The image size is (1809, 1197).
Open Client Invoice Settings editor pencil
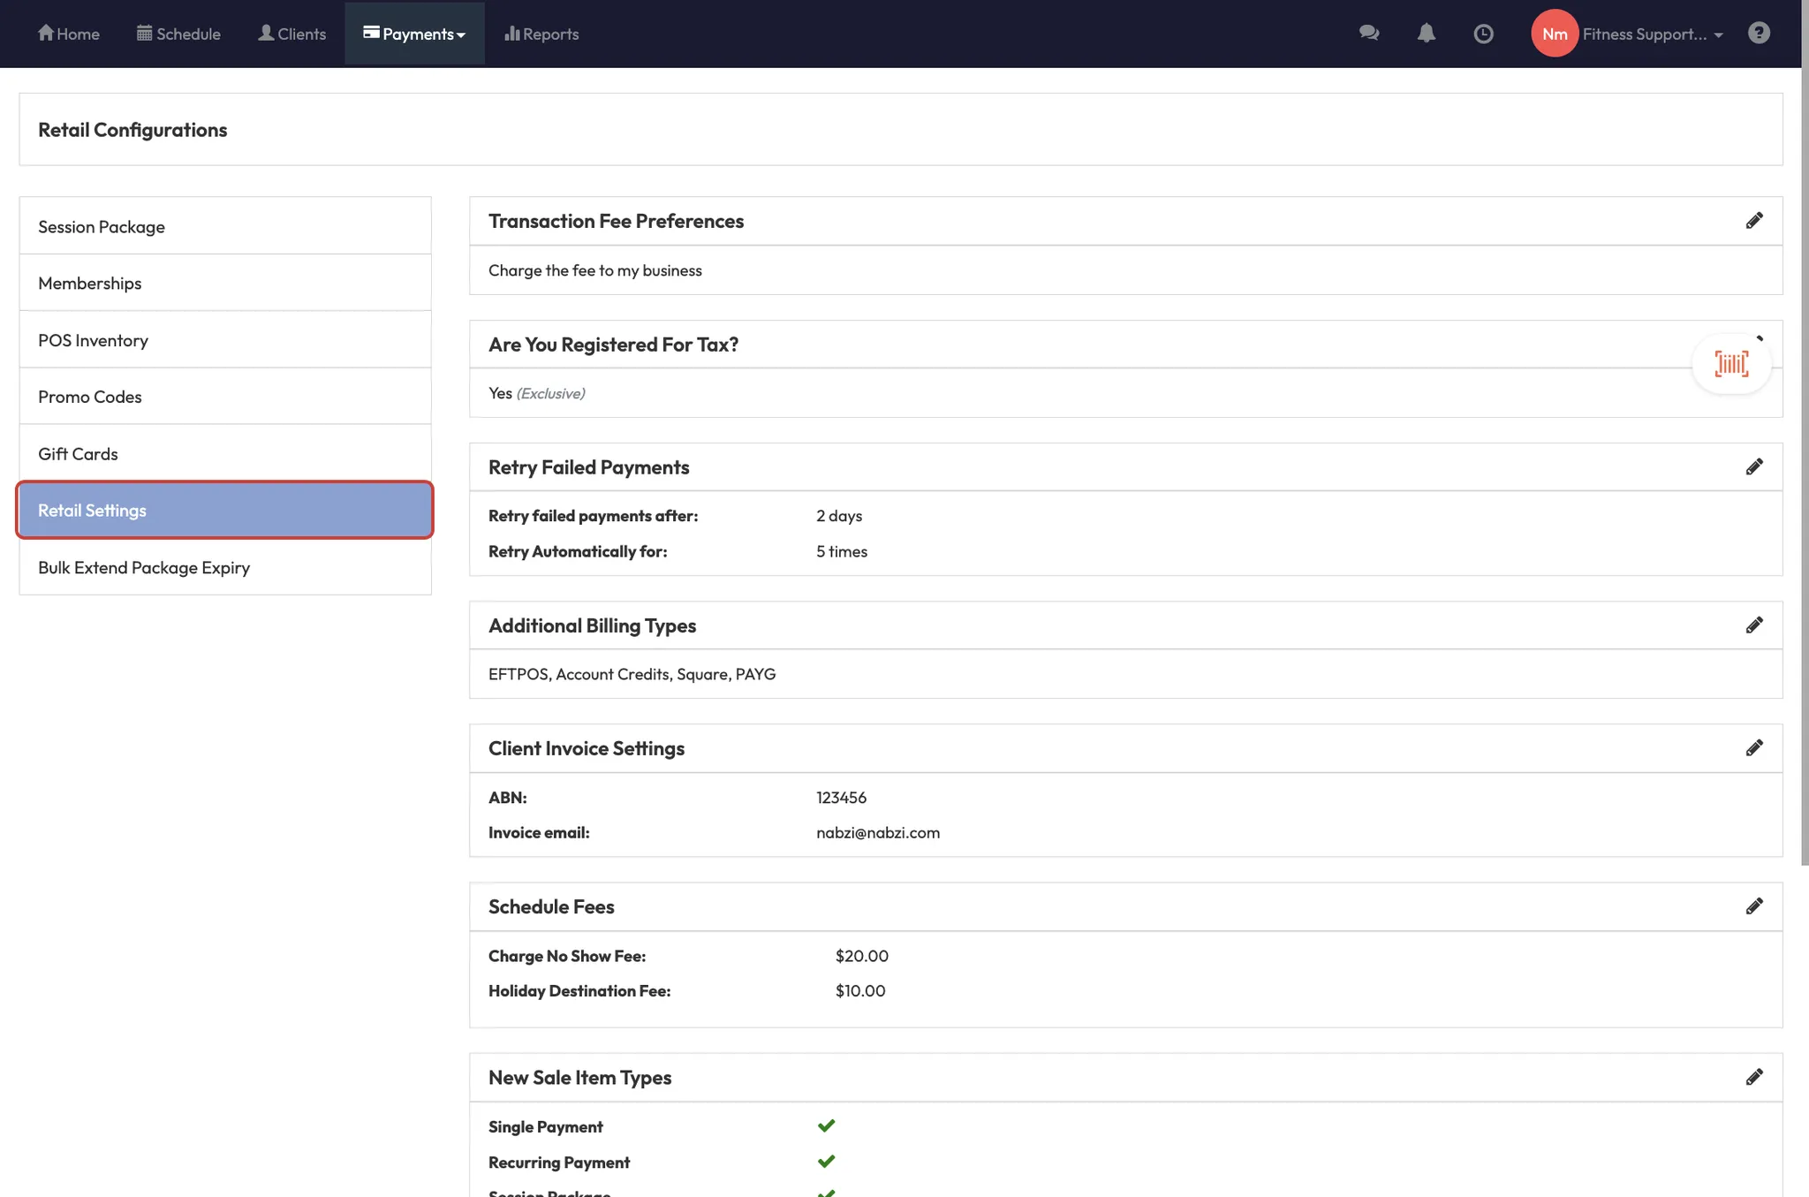[1754, 748]
